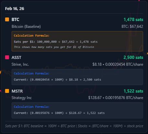Click ASST's Calculation Formula heading
This screenshot has height=134, width=148.
click(x=31, y=73)
